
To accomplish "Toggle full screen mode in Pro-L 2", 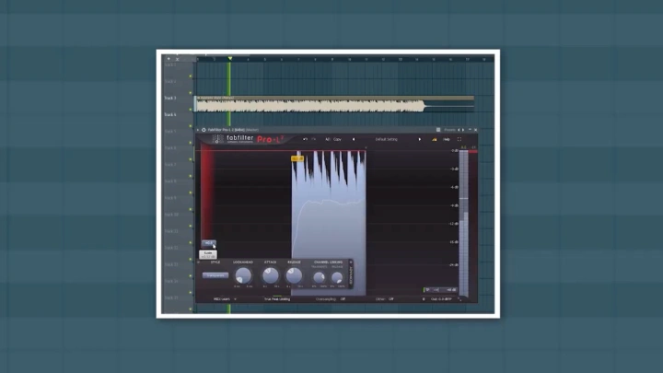I will [459, 139].
